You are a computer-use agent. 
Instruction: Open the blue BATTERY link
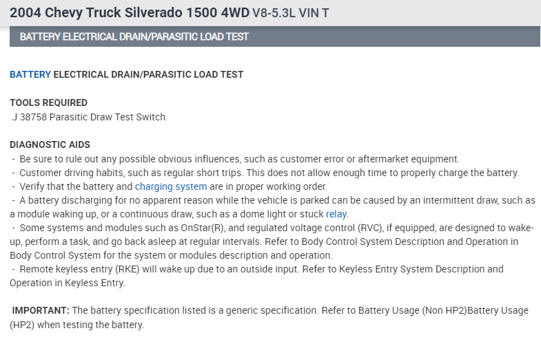click(30, 74)
